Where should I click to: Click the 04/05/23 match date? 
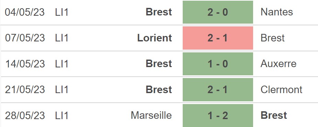click(25, 12)
